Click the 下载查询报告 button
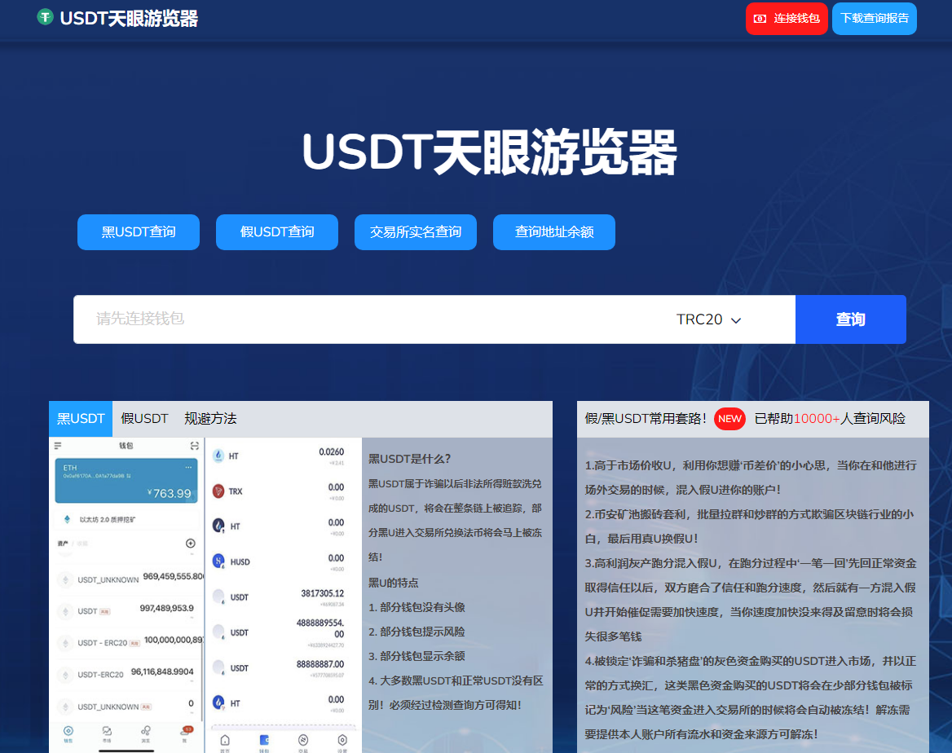Image resolution: width=952 pixels, height=753 pixels. [874, 18]
